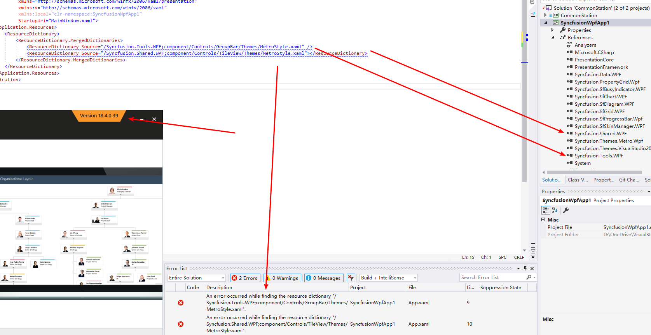Image resolution: width=651 pixels, height=335 pixels.
Task: Sort Error List by Code column
Action: click(195, 288)
